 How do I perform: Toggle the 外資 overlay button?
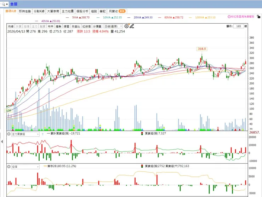point(18,27)
